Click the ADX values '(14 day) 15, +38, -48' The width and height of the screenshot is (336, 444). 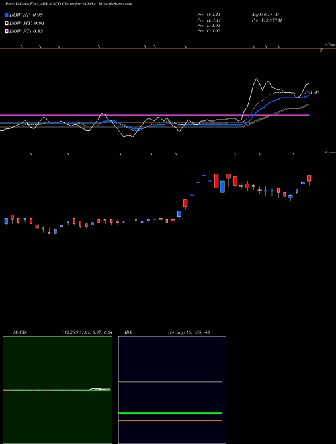point(188,332)
